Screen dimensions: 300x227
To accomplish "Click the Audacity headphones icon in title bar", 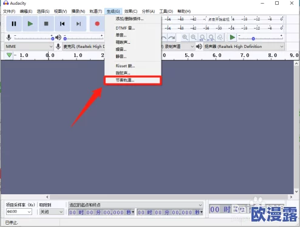I will pyautogui.click(x=5, y=3).
